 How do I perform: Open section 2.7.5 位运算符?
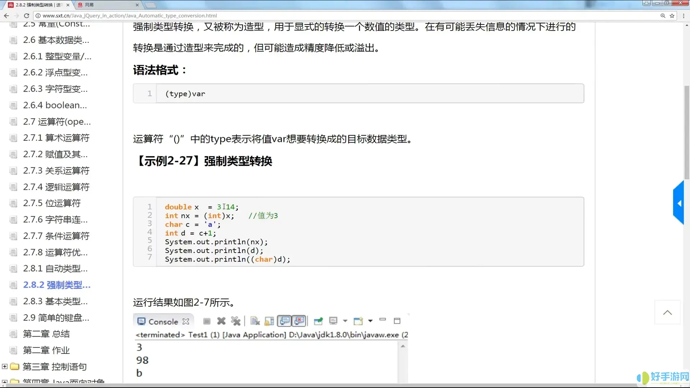click(x=52, y=203)
